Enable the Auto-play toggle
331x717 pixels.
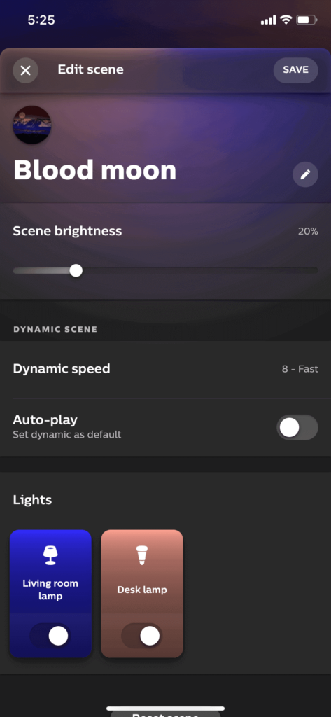click(x=297, y=428)
